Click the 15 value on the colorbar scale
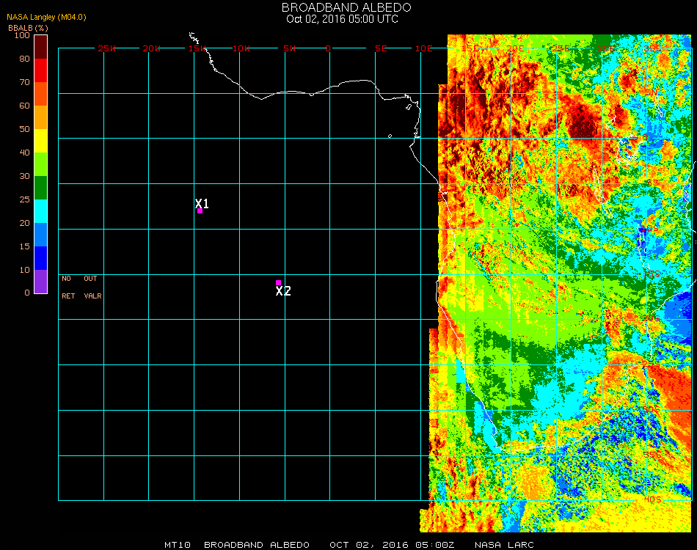The width and height of the screenshot is (697, 550). point(24,246)
